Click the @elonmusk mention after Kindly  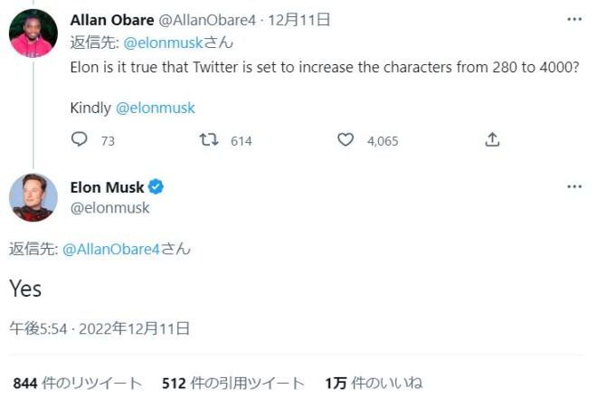155,108
